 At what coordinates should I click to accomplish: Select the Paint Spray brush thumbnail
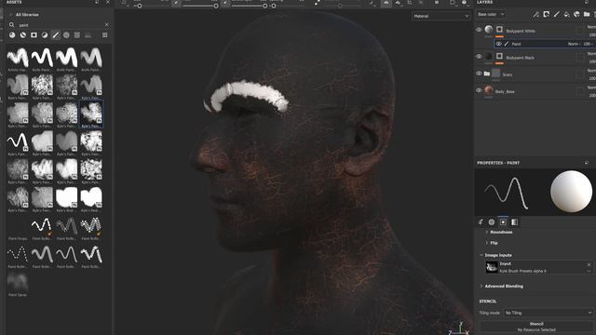[18, 282]
